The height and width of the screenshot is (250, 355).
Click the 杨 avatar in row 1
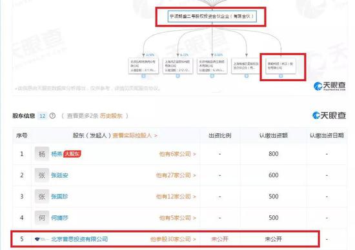click(42, 154)
